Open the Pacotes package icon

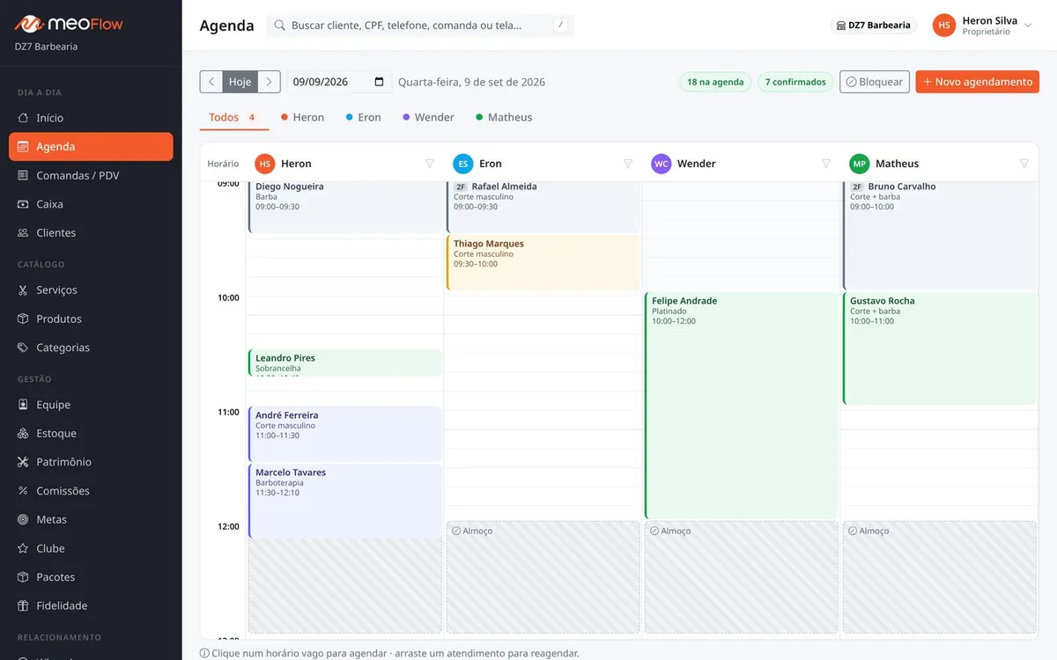(x=24, y=577)
